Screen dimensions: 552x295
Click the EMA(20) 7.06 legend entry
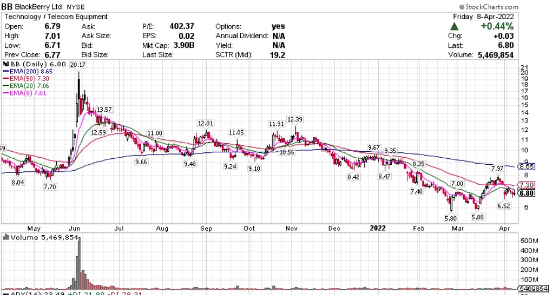tap(25, 86)
